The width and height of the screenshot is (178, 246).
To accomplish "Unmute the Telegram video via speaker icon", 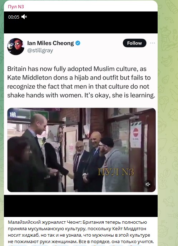I will pyautogui.click(x=24, y=16).
